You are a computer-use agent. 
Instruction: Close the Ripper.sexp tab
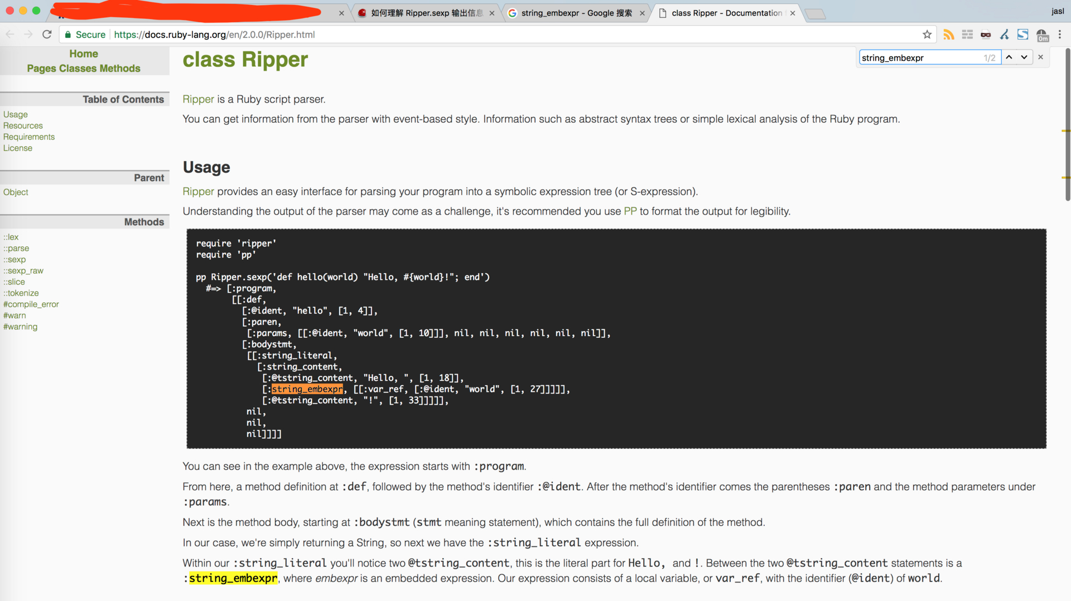point(491,13)
